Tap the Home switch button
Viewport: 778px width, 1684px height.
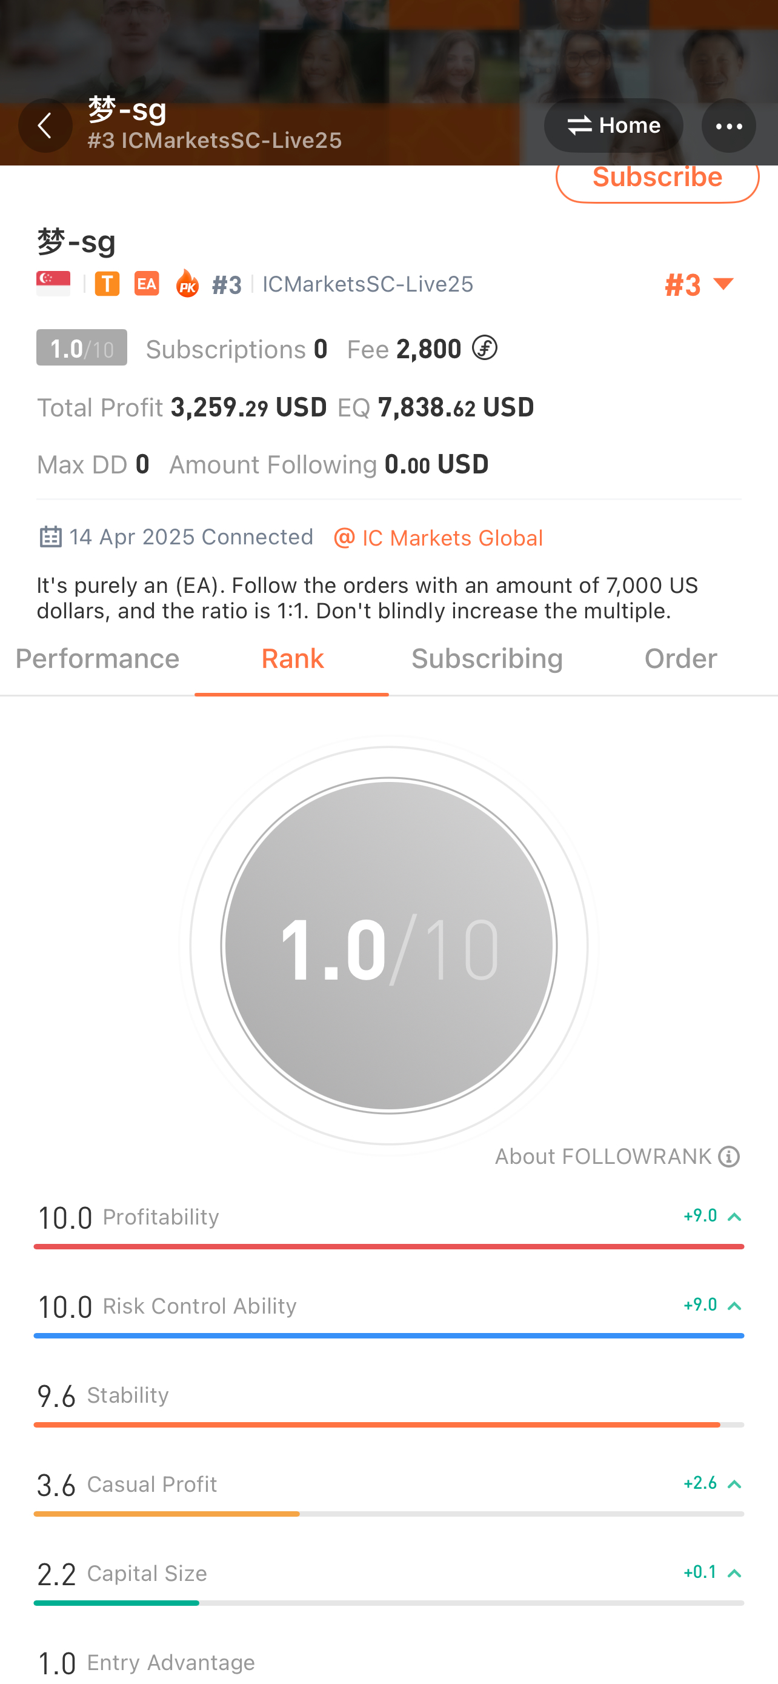coord(613,125)
